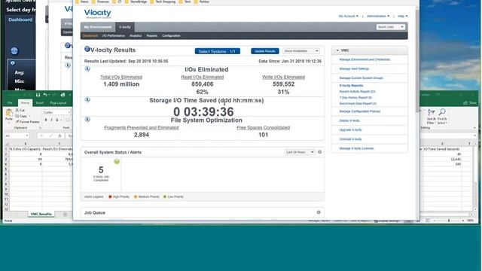The width and height of the screenshot is (482, 271).
Task: Add a new sheet with the plus icon
Action: (65, 214)
